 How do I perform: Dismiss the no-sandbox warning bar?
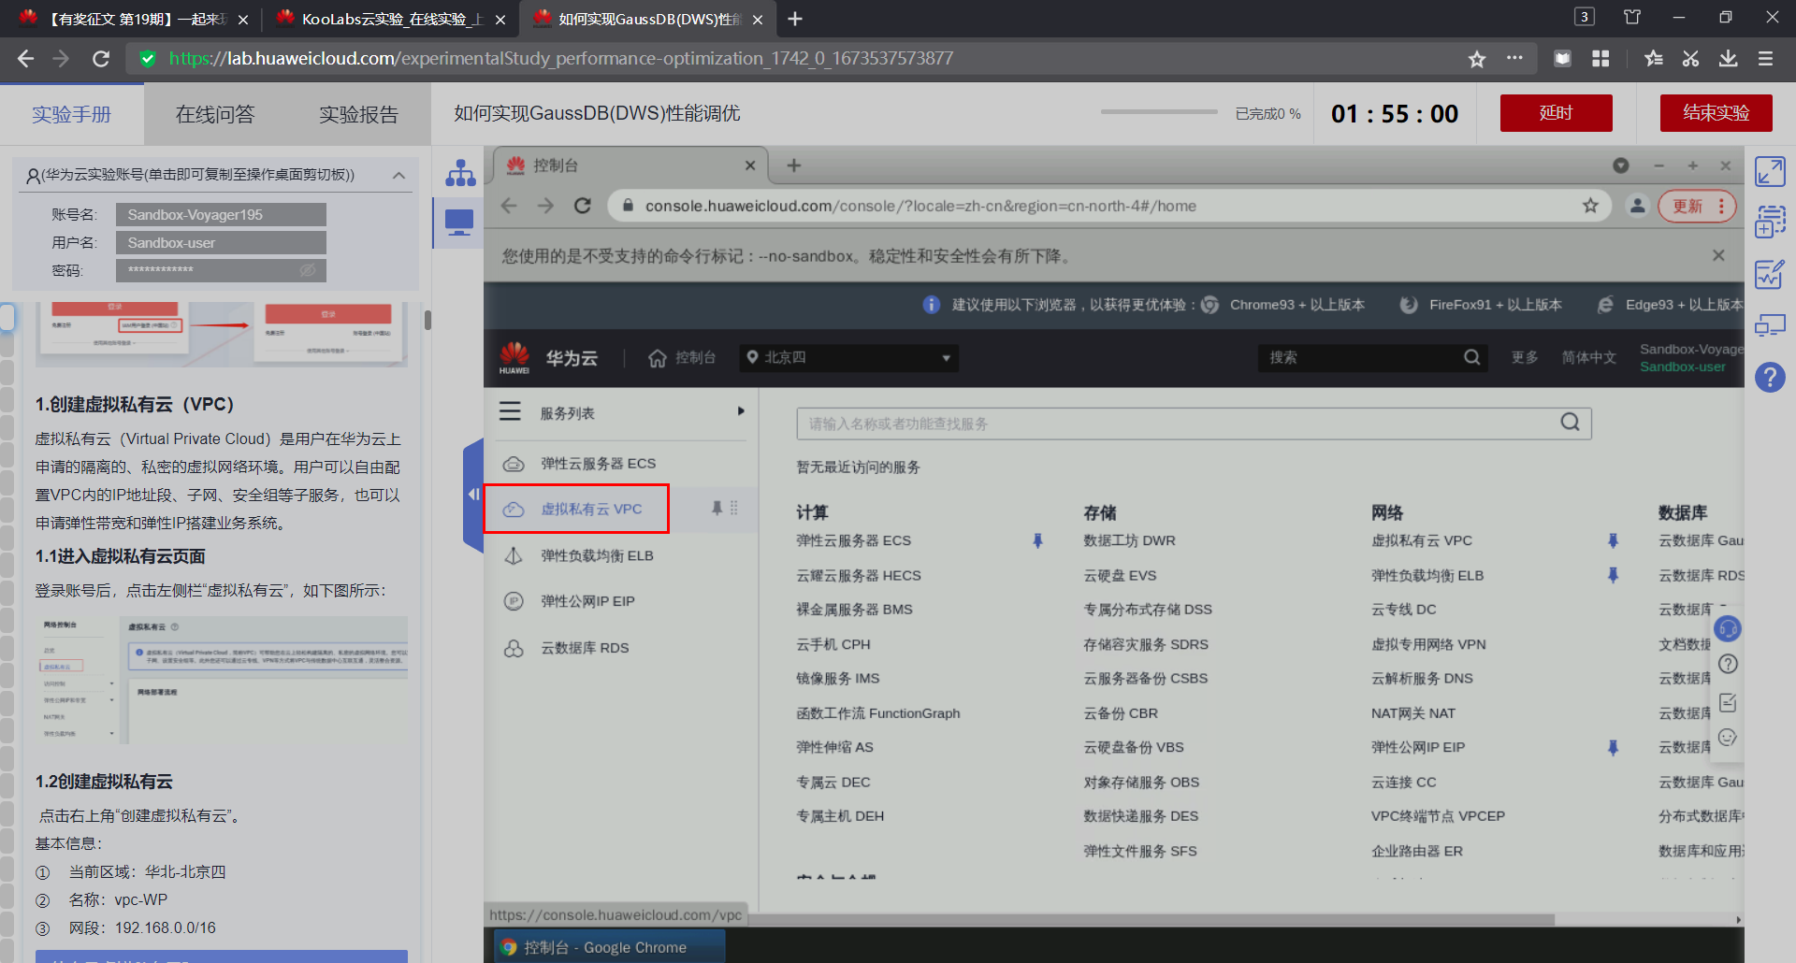1718,255
